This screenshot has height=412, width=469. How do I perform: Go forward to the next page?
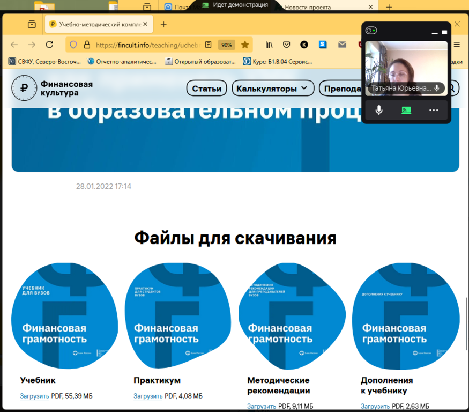point(32,45)
